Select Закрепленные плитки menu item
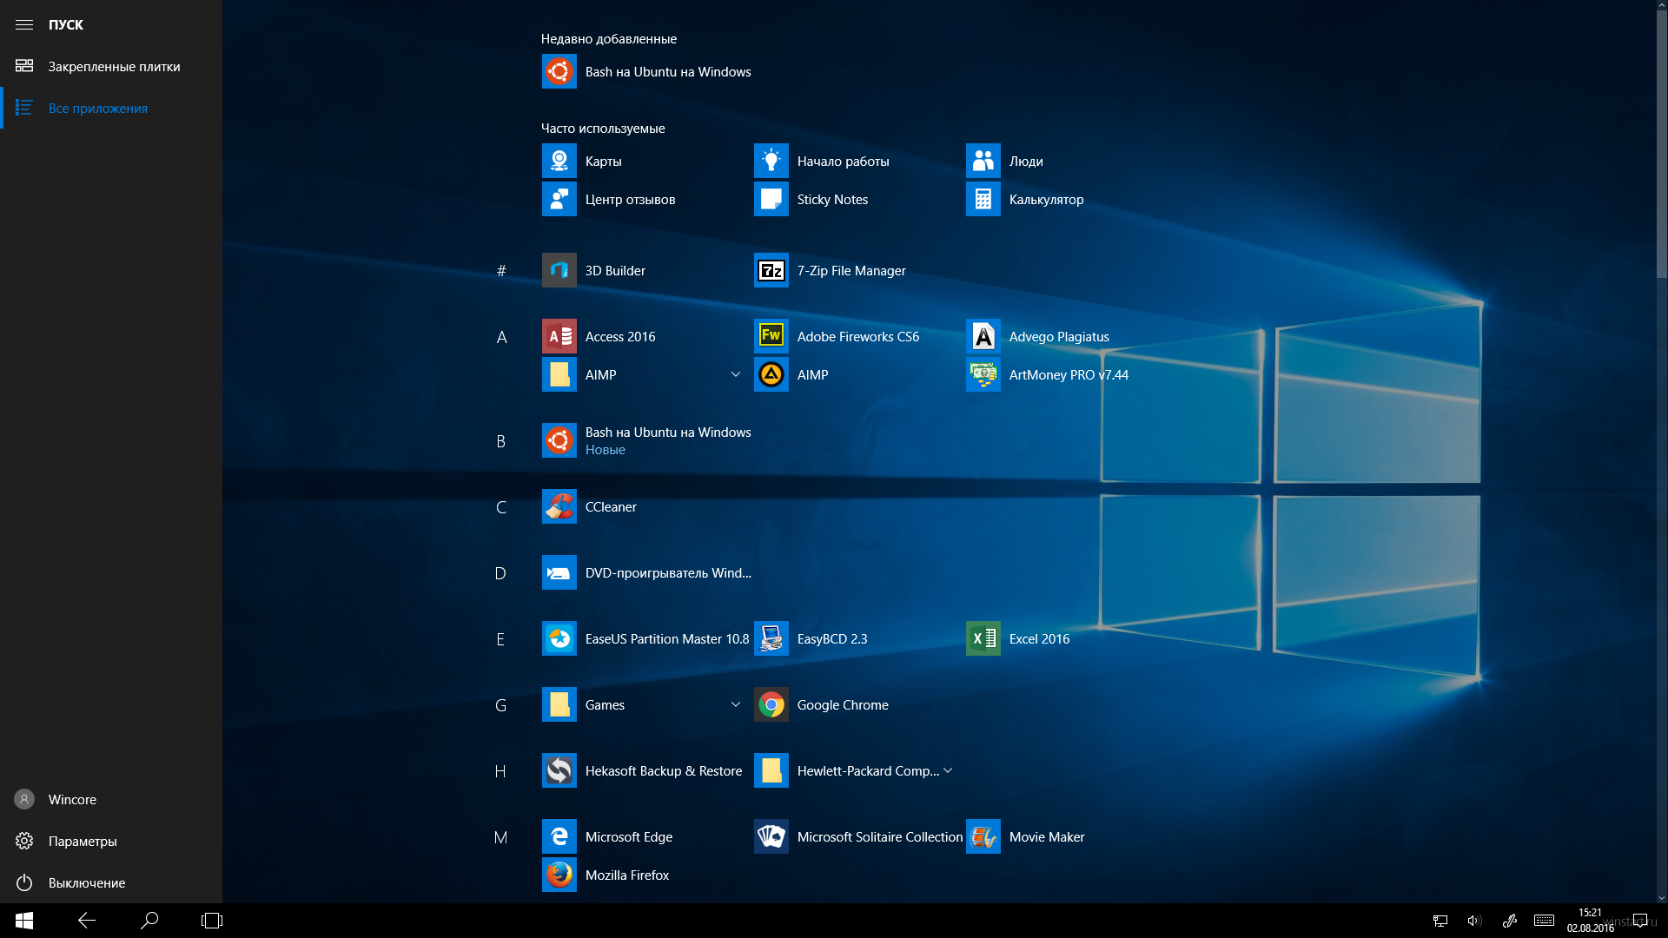Screen dimensions: 1668x938 (115, 65)
